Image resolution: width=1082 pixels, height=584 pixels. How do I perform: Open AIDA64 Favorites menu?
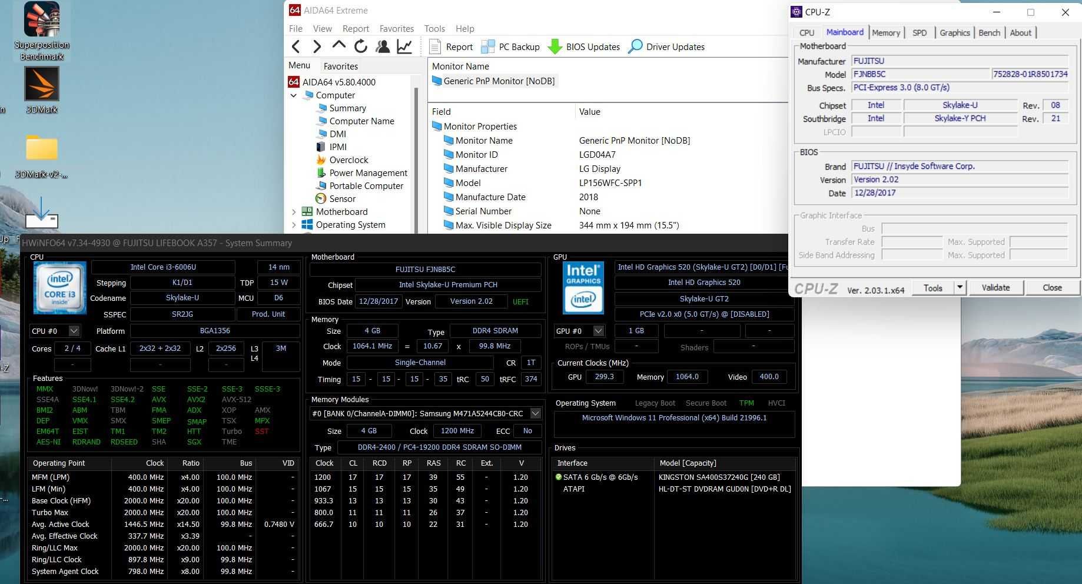396,28
